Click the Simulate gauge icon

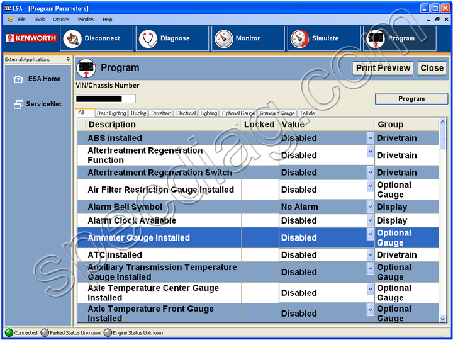[x=299, y=38]
